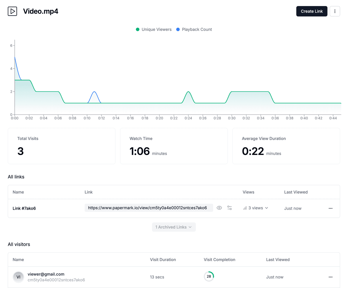Click the Last Viewed header in links table
The image size is (347, 288).
(296, 192)
